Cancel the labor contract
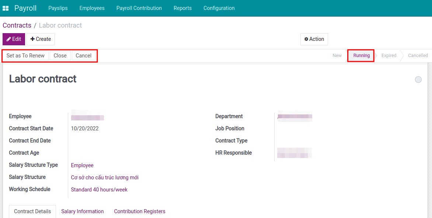The image size is (432, 218). 84,56
